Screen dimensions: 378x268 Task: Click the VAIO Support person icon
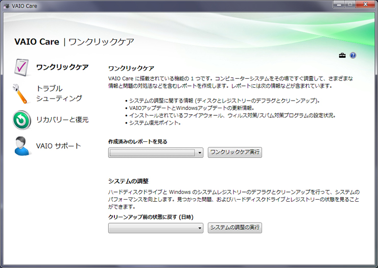(x=21, y=146)
